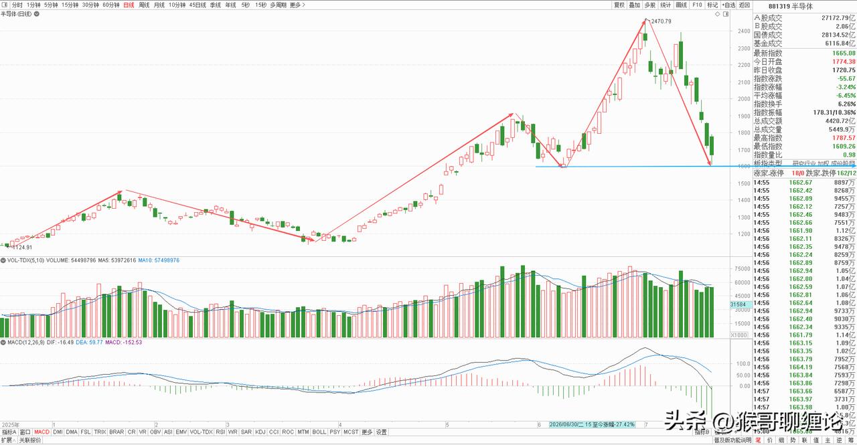This screenshot has width=857, height=445.
Task: Click the 指标B indicator menu
Action: (x=702, y=432)
